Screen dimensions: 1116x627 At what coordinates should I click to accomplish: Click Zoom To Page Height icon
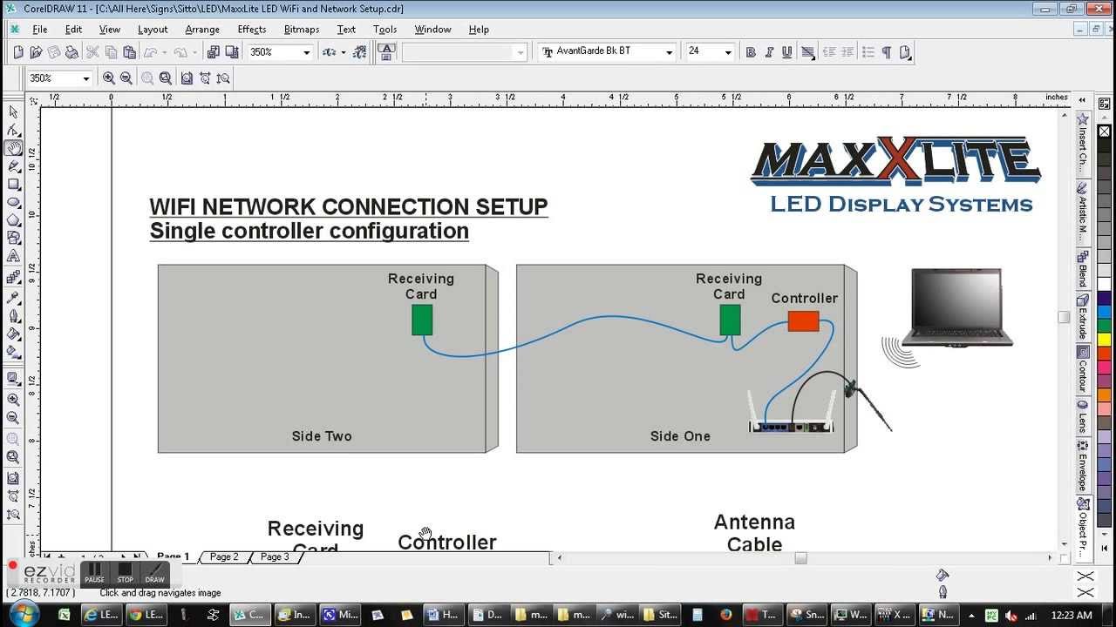[x=223, y=78]
